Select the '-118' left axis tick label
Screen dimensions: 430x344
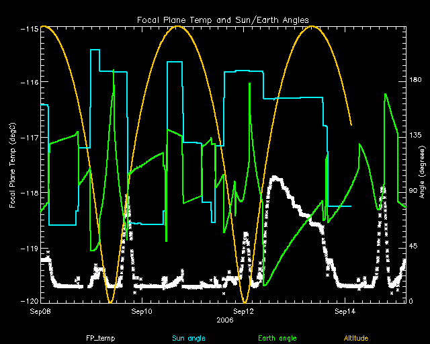pos(28,193)
